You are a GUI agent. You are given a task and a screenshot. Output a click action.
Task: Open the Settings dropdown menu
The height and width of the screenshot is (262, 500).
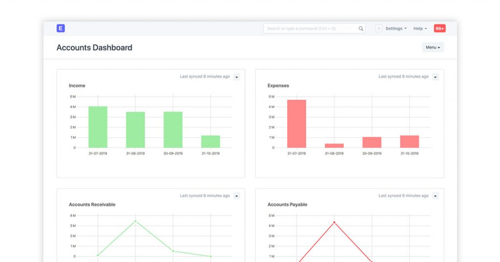[396, 28]
